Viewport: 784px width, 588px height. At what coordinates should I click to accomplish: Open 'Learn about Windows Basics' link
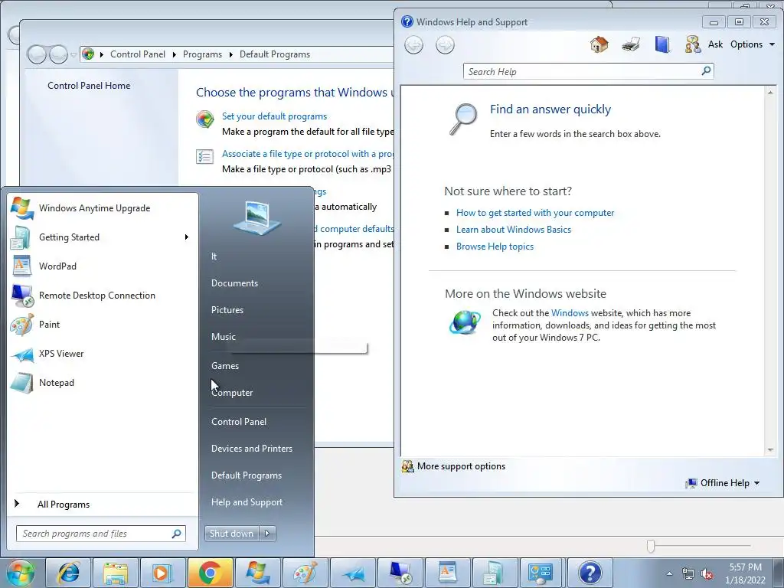tap(514, 230)
